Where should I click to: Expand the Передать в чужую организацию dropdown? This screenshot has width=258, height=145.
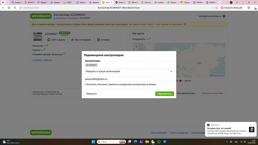[x=129, y=71]
